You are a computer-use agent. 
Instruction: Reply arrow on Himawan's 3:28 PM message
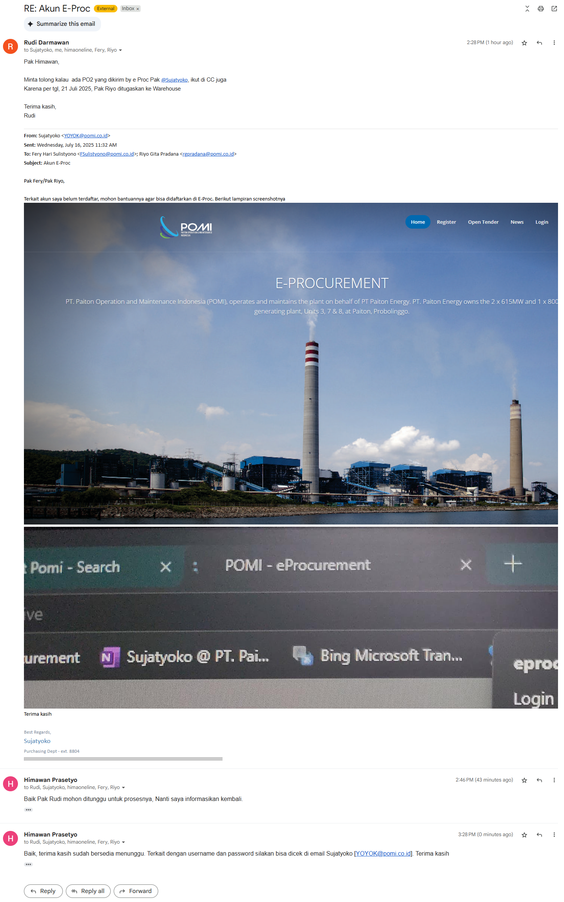(539, 835)
